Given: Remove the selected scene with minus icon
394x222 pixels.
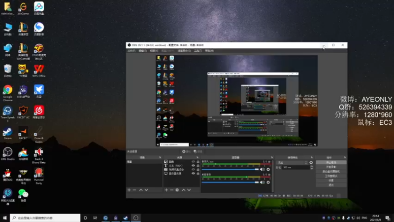Looking at the screenshot, I should tap(134, 190).
